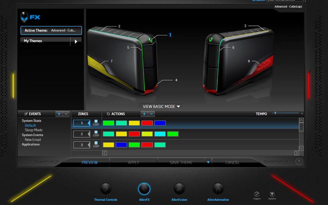The width and height of the screenshot is (328, 205).
Task: Expand View Basic Mode
Action: [x=161, y=106]
